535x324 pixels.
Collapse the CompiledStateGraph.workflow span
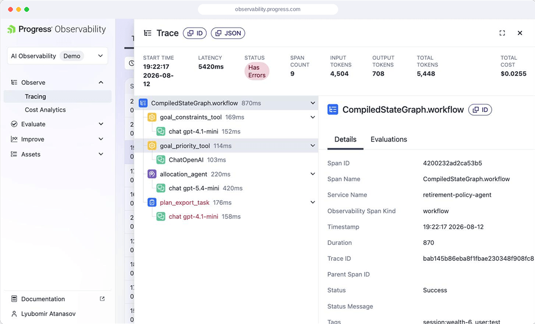(x=313, y=103)
